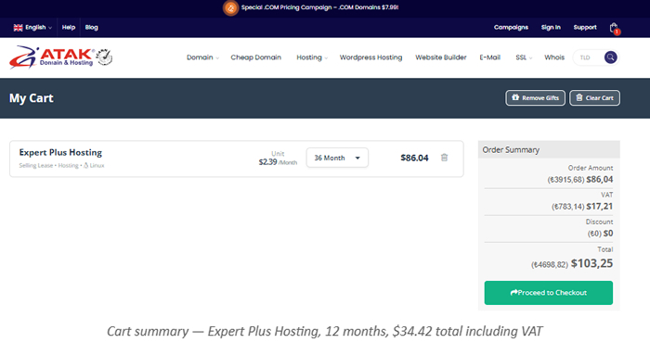650x343 pixels.
Task: Click the Special .COM Pricing Campaign banner text
Action: [319, 7]
